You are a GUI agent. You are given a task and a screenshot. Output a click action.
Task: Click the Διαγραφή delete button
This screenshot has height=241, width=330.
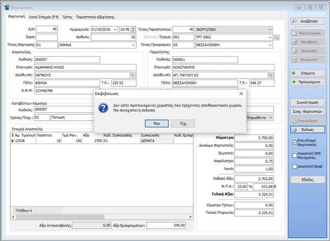[x=308, y=51]
